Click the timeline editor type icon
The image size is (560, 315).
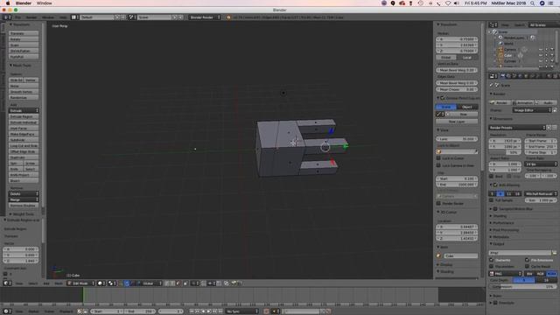(7, 311)
